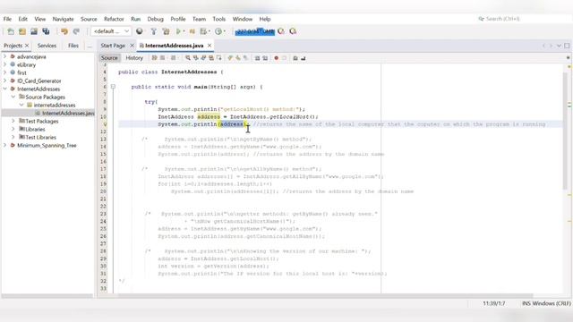Go to Next Bookmark in the editor toolbar
The image size is (573, 322).
(x=237, y=57)
